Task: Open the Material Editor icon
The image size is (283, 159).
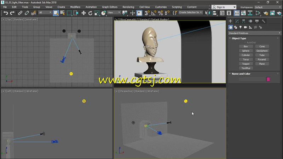Action: coord(258,13)
